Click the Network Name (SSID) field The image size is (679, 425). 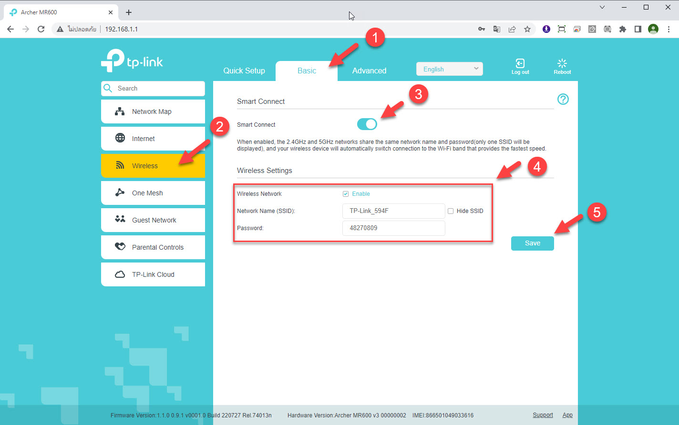click(x=394, y=211)
